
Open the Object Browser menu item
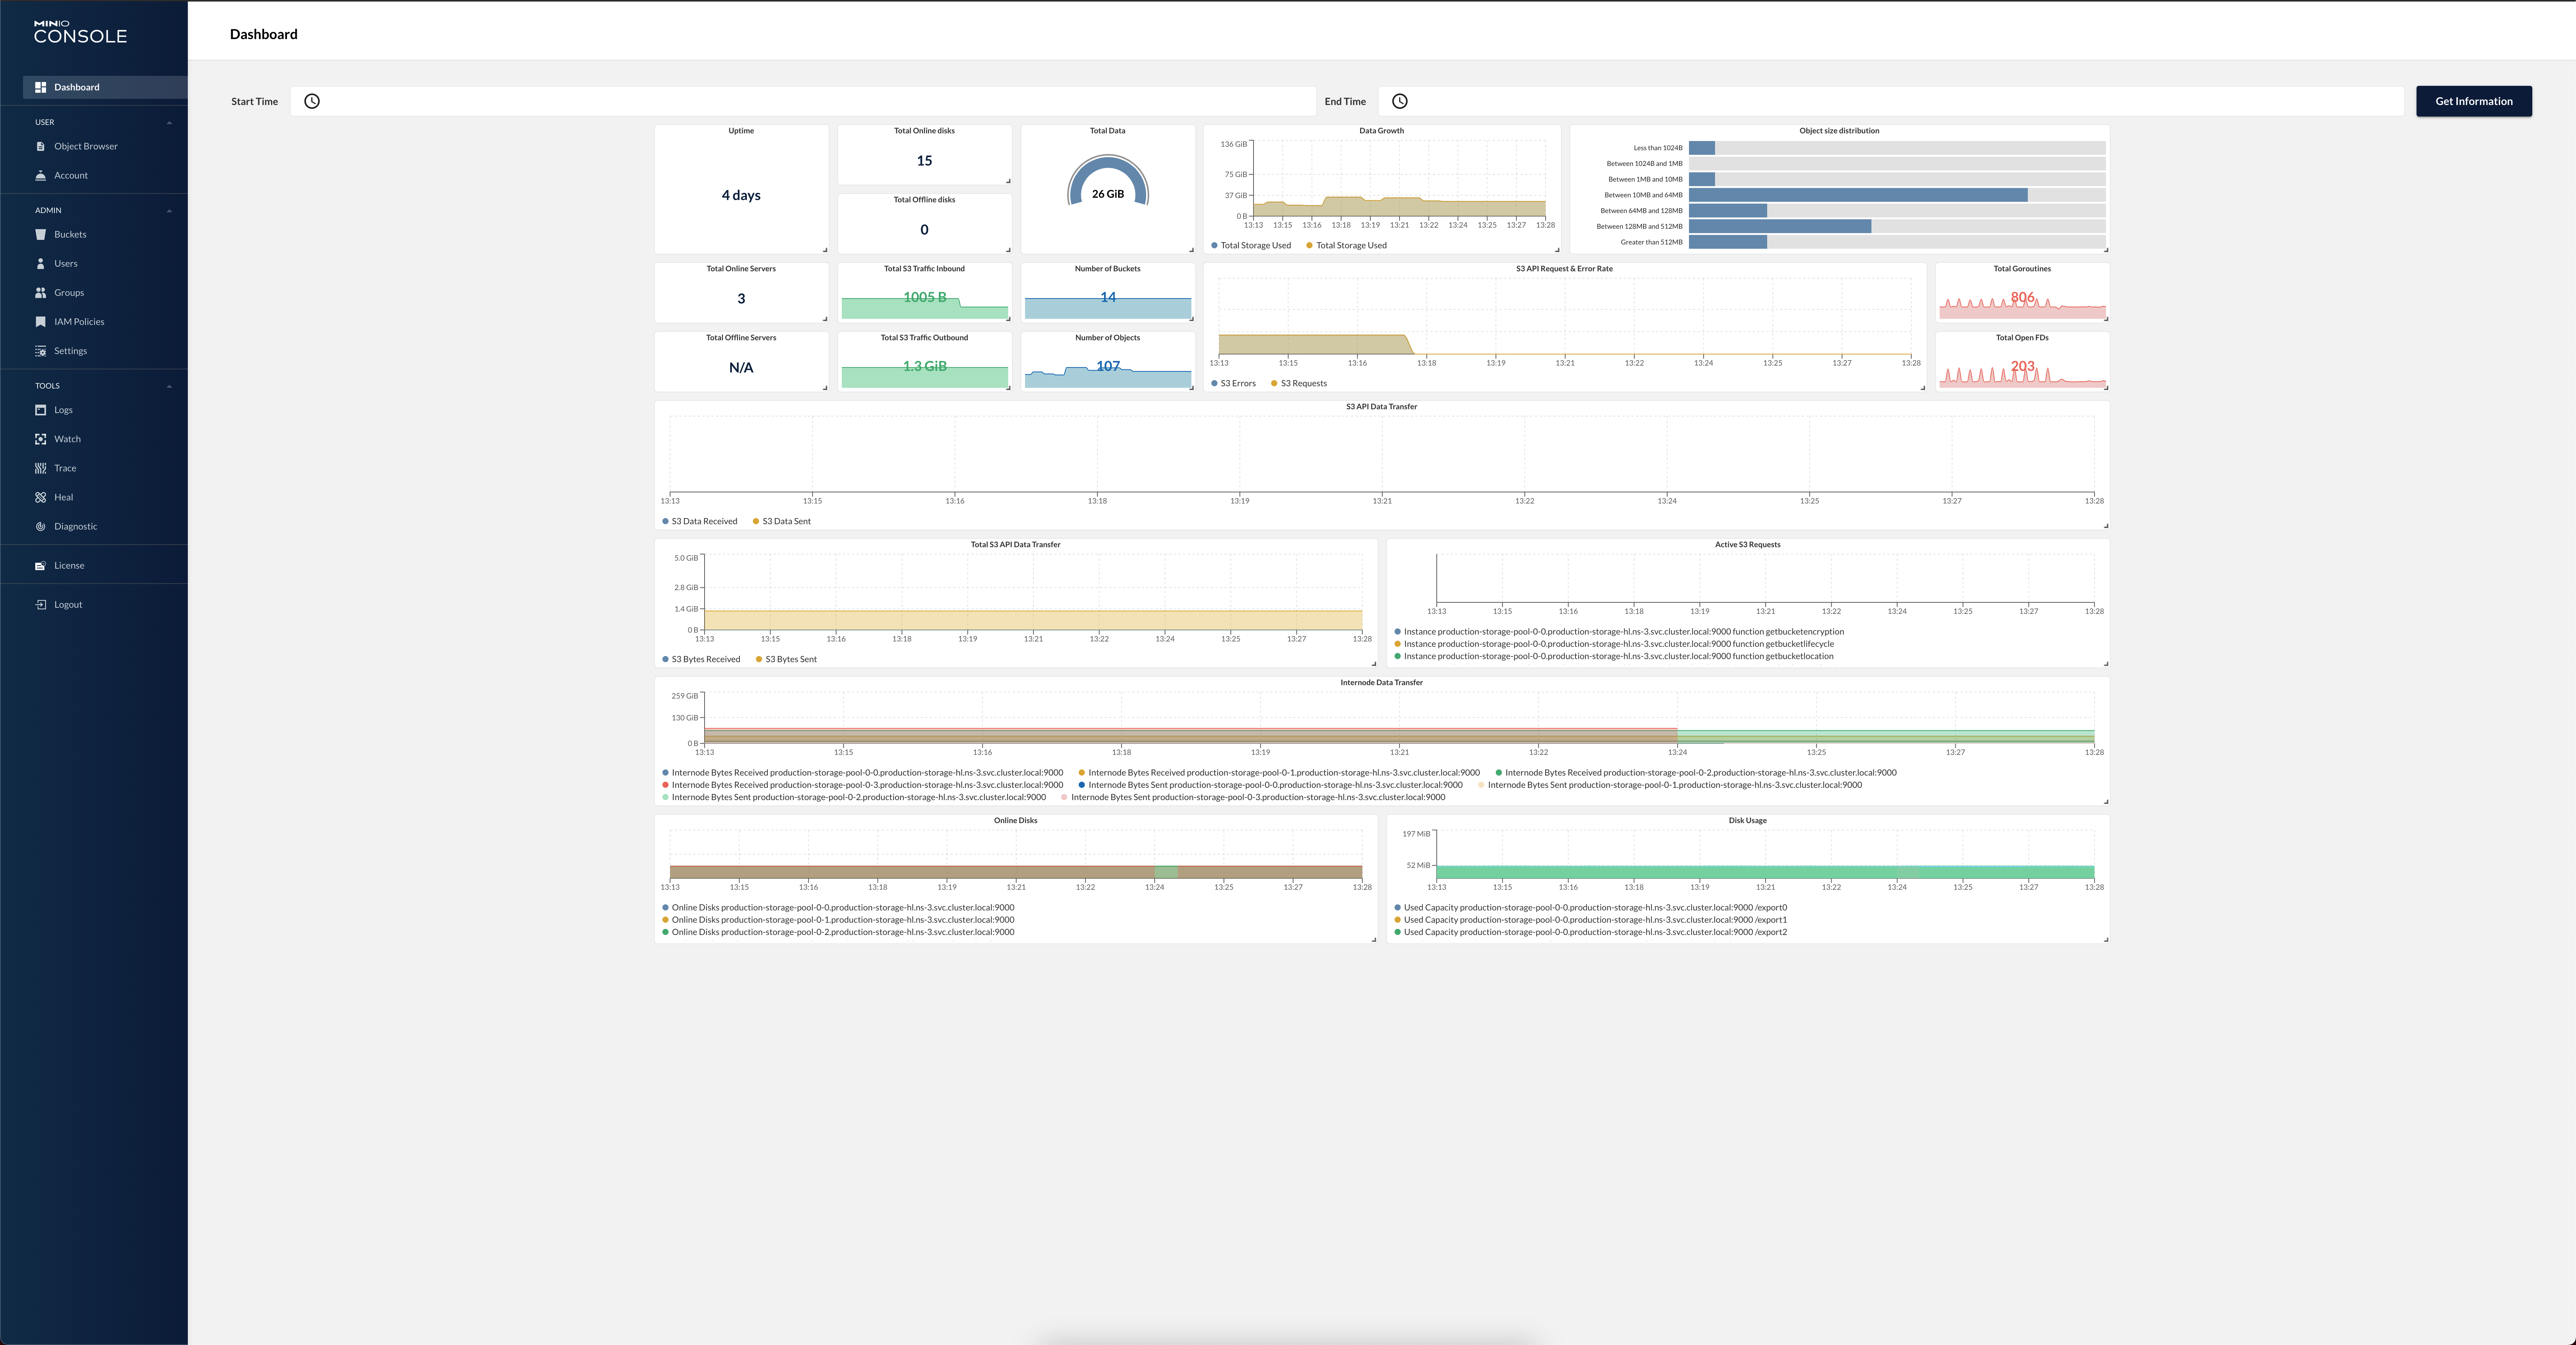click(85, 147)
